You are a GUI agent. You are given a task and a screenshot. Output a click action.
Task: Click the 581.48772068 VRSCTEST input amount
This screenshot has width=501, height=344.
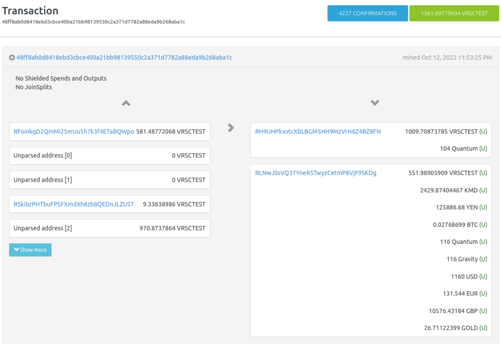pyautogui.click(x=171, y=131)
